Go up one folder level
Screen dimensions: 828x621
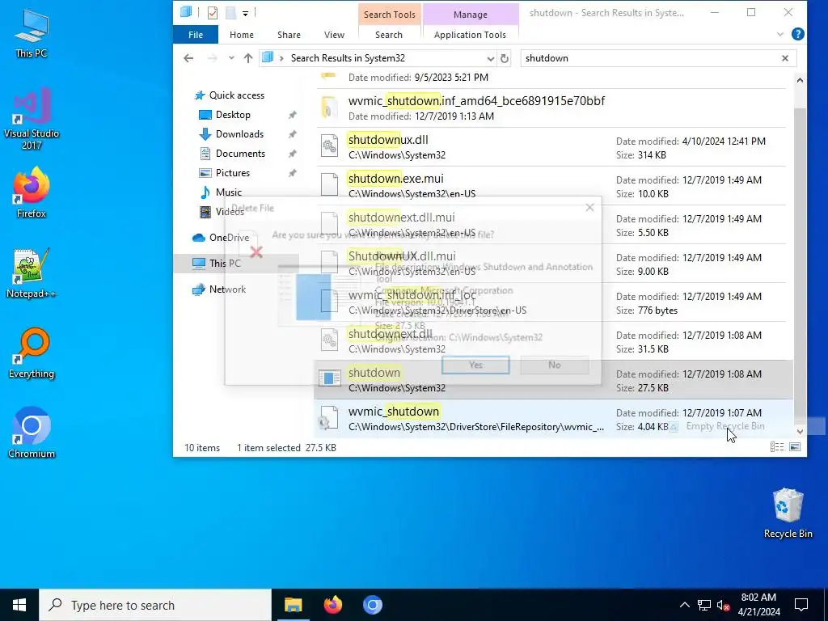(x=248, y=58)
